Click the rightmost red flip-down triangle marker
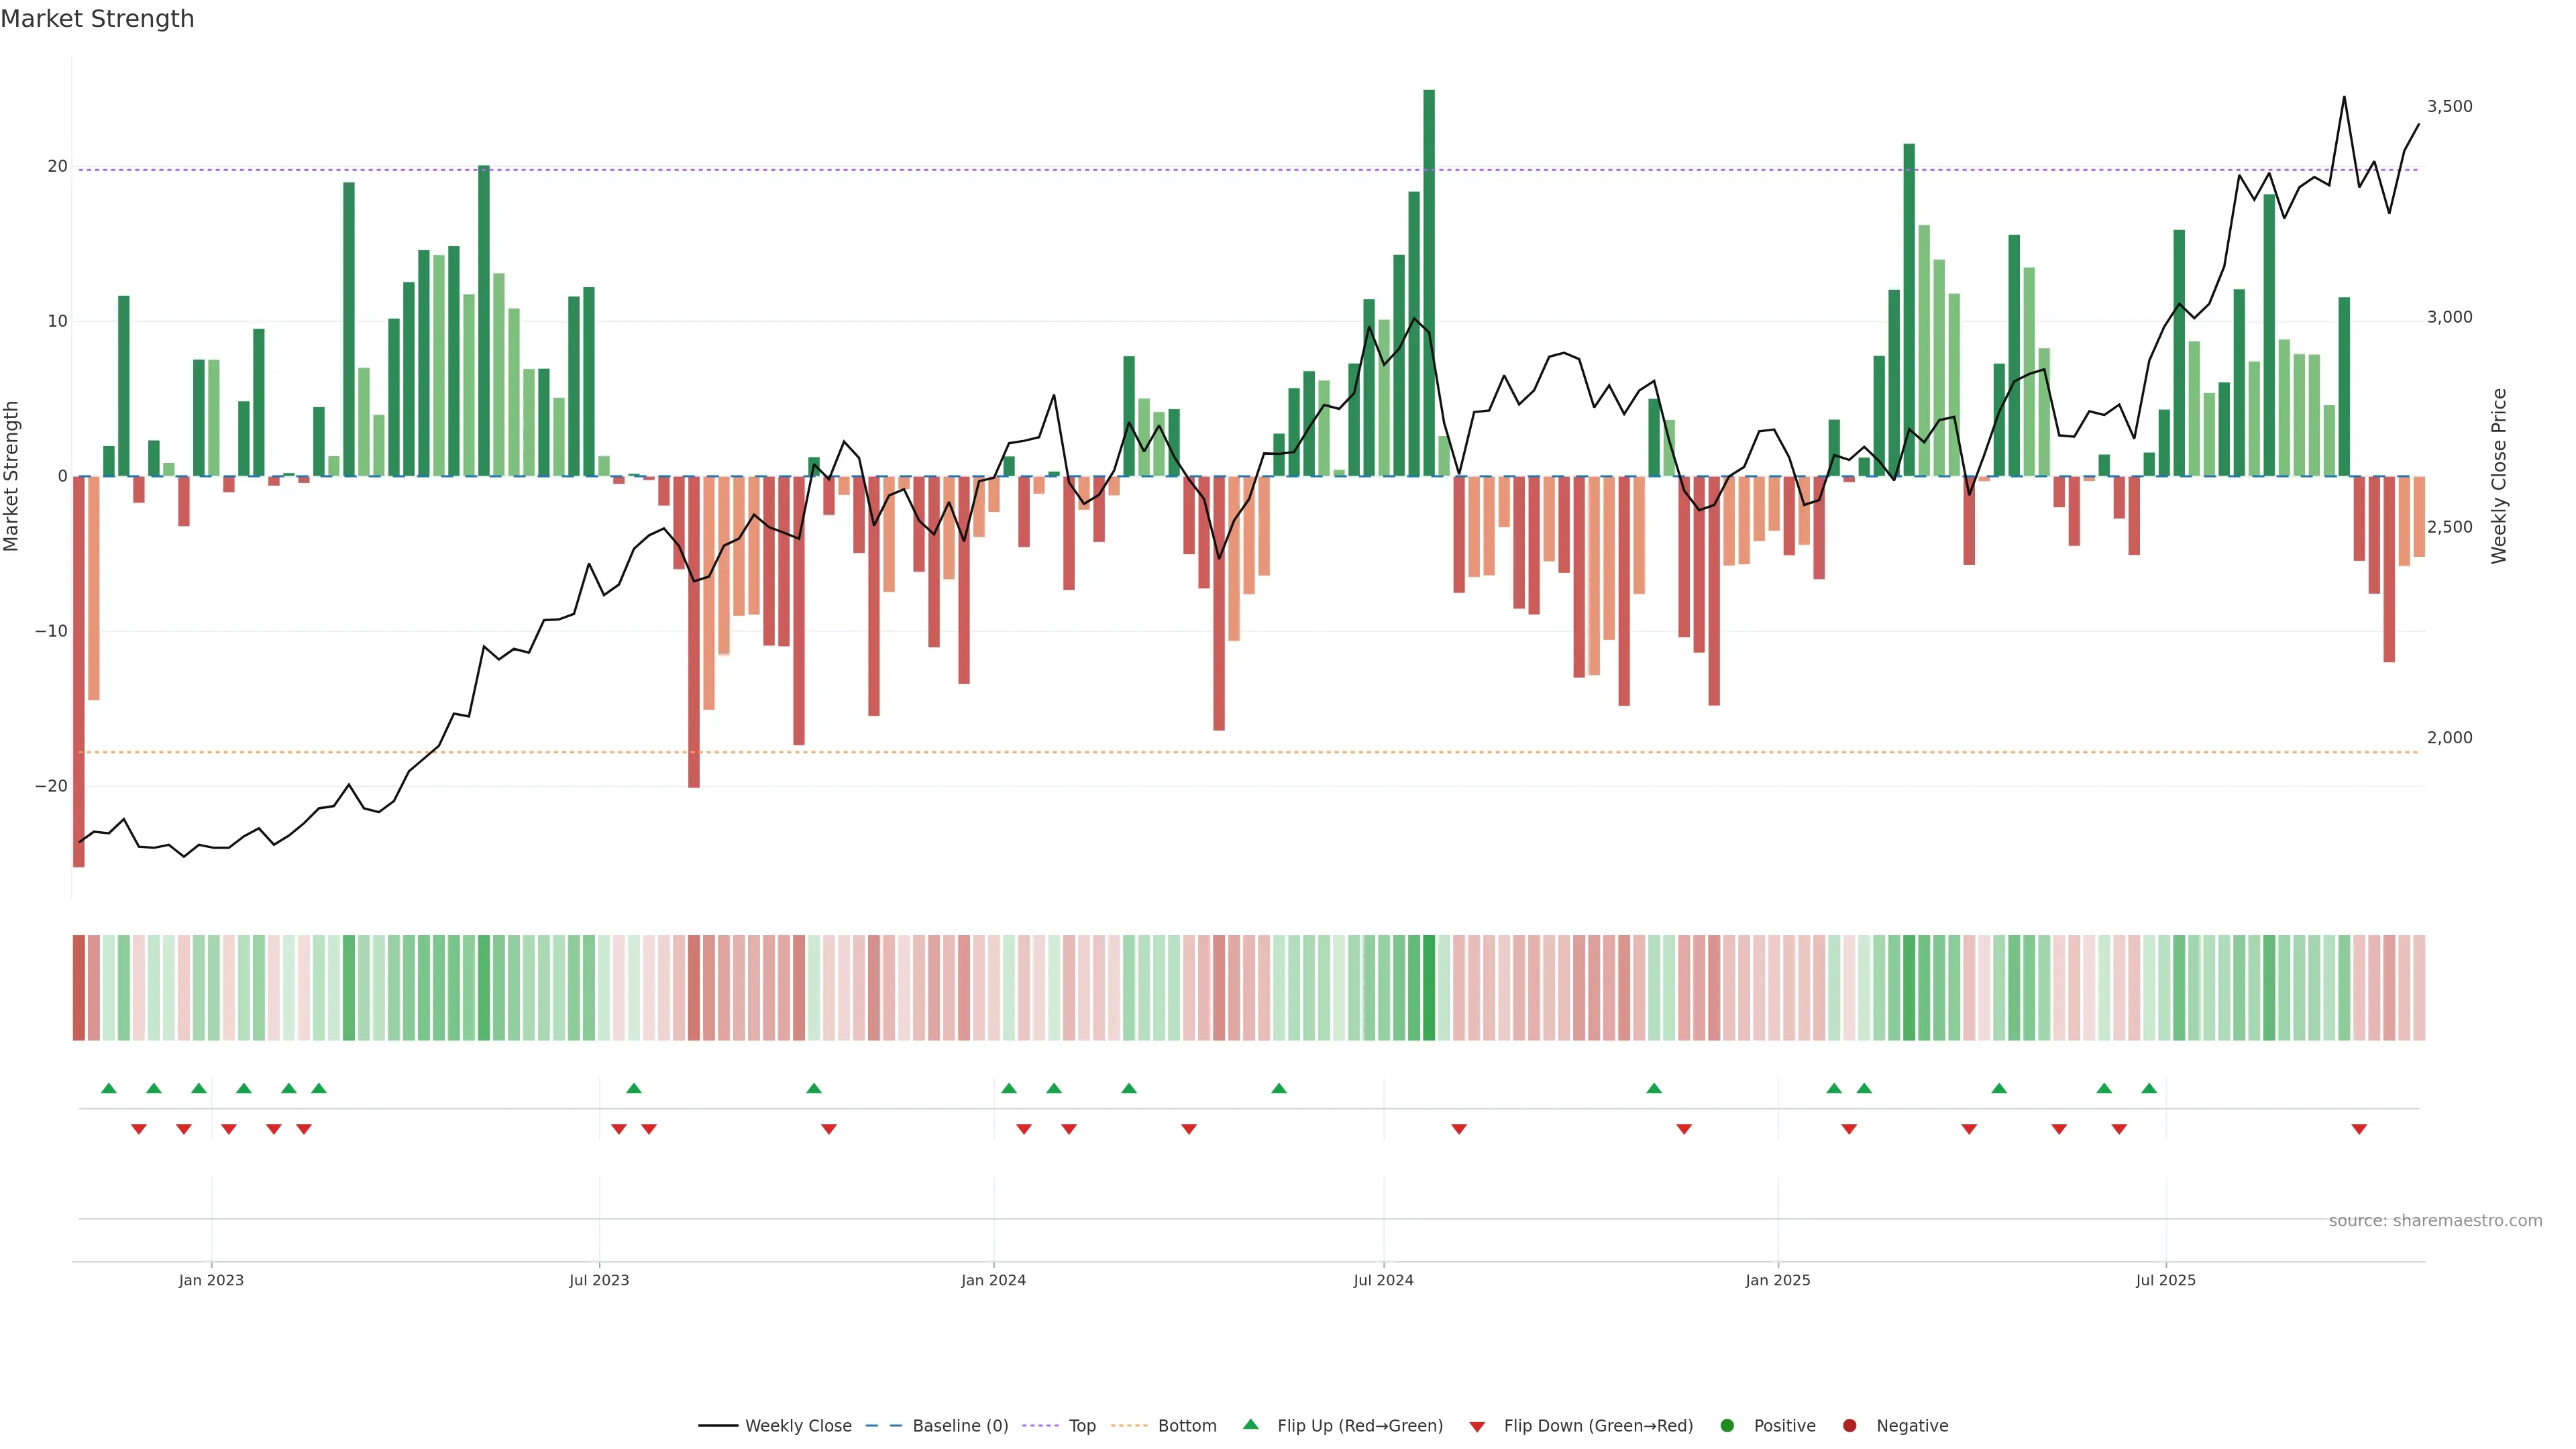Viewport: 2576px width, 1449px height. click(2359, 1129)
